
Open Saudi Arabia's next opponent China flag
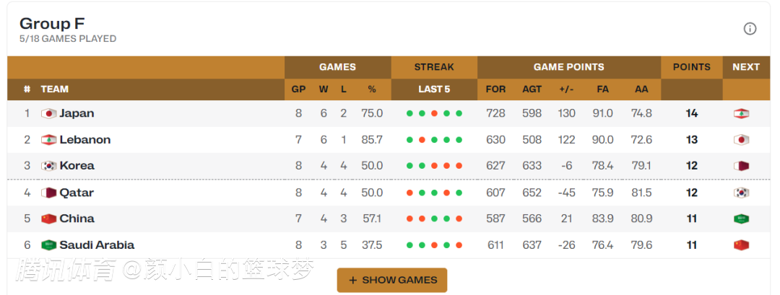click(741, 245)
